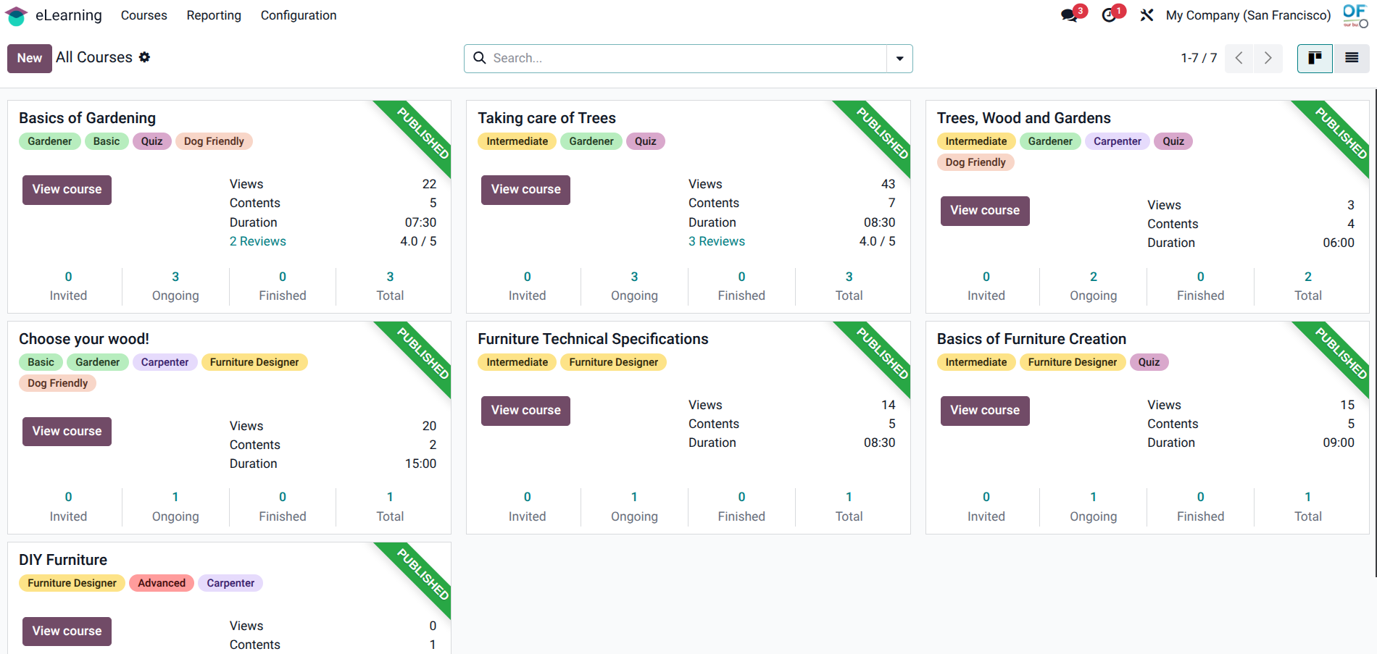
Task: Switch to list view of courses
Action: pyautogui.click(x=1352, y=58)
